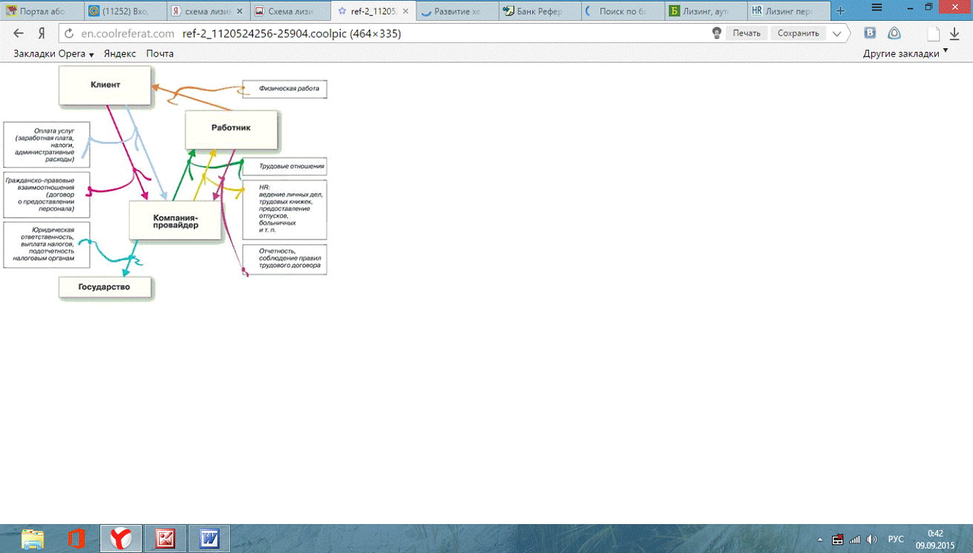Switch to the 'Портал або' tab
The width and height of the screenshot is (973, 553).
41,11
